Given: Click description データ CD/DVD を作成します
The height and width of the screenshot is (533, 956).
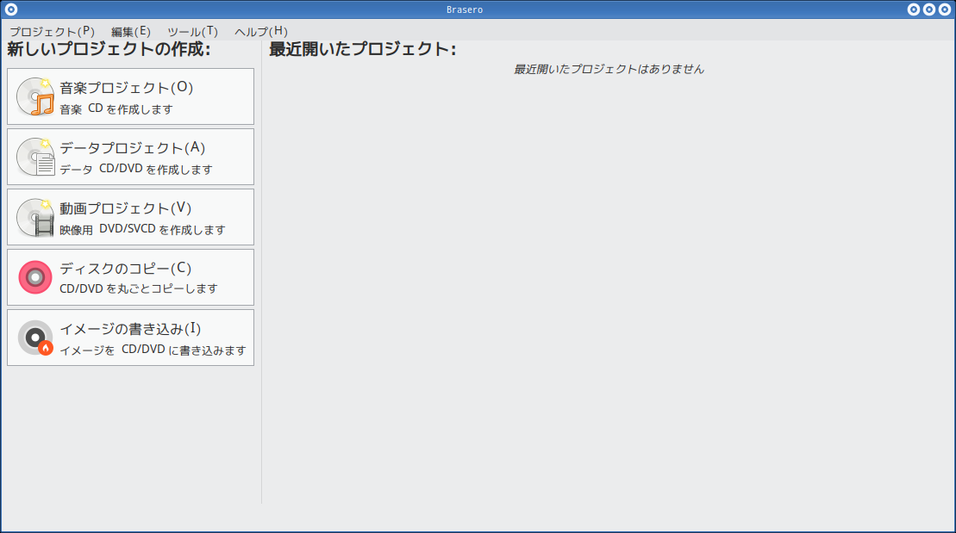Looking at the screenshot, I should point(136,170).
